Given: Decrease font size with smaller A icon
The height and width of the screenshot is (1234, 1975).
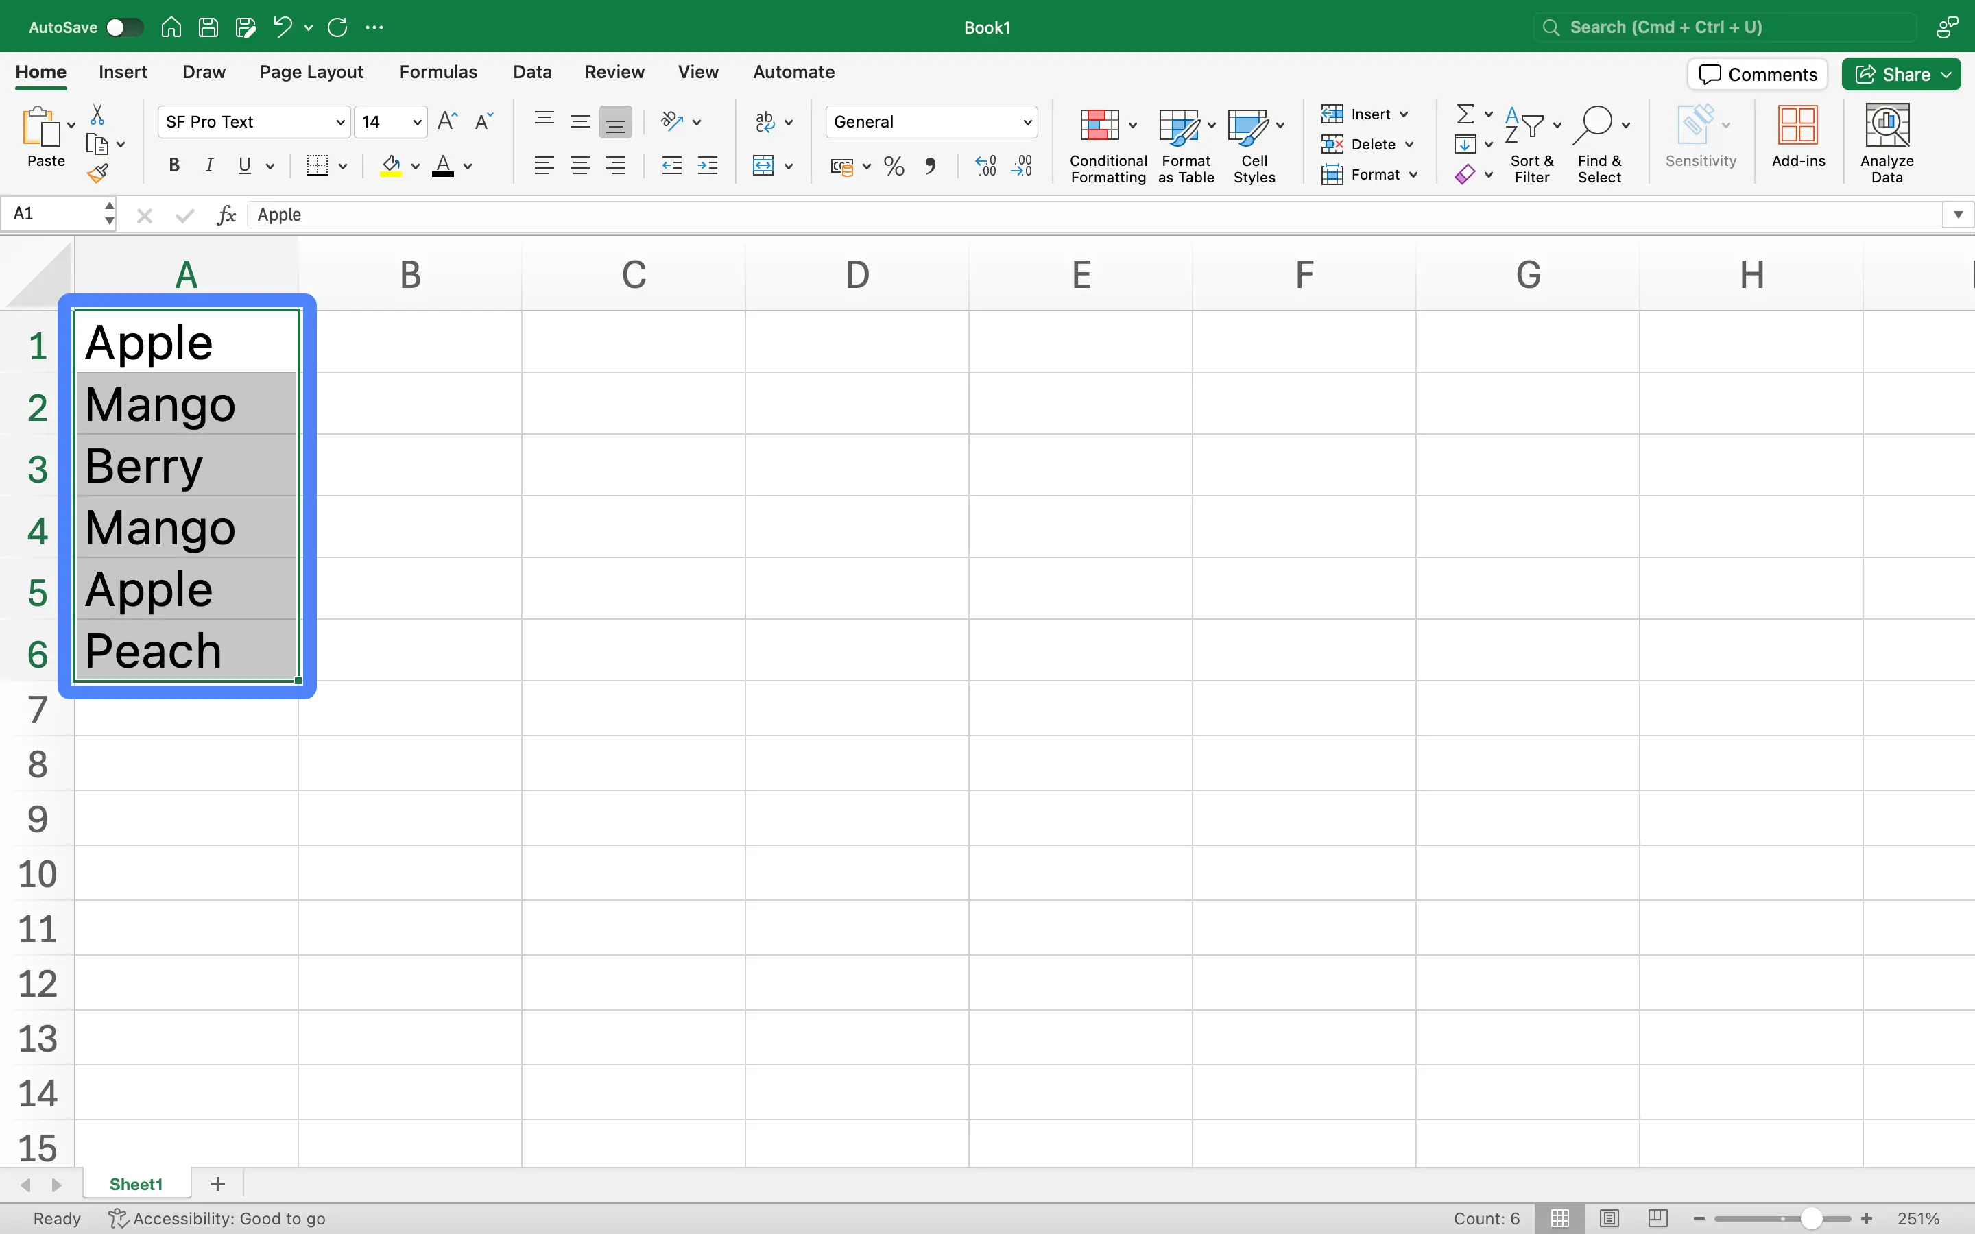Looking at the screenshot, I should point(484,121).
